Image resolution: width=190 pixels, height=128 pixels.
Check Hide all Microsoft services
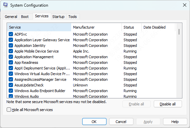pyautogui.click(x=9, y=110)
